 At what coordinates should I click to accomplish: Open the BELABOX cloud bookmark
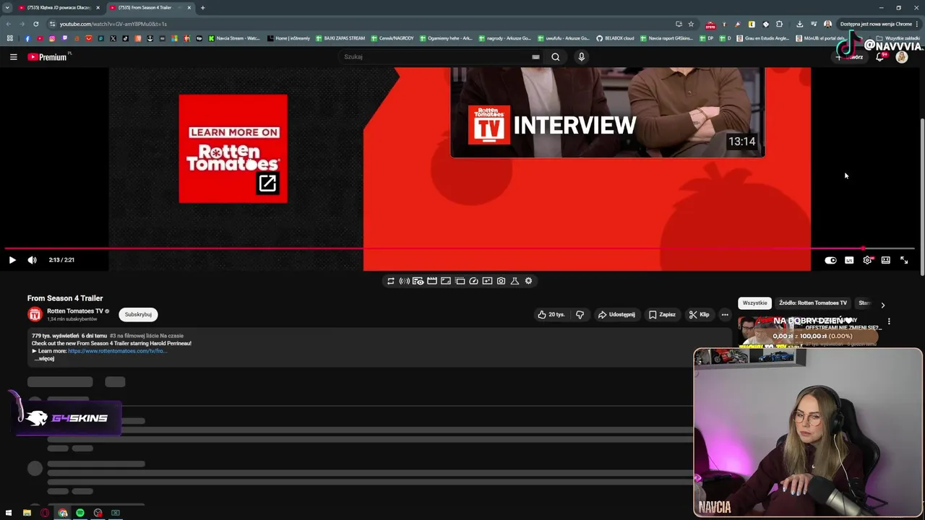(615, 38)
